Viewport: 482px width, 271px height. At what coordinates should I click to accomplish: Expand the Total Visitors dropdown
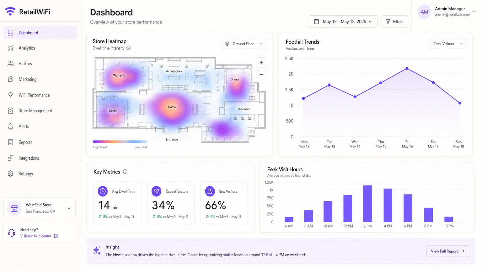pyautogui.click(x=448, y=44)
